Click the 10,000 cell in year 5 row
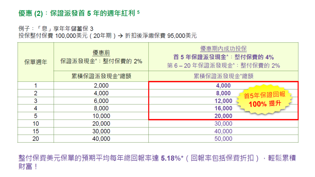315x177 pixels. (101, 116)
